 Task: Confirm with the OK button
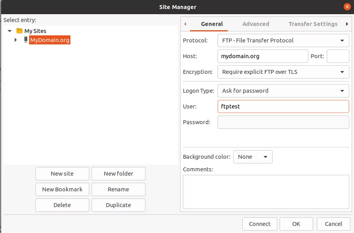coord(296,224)
